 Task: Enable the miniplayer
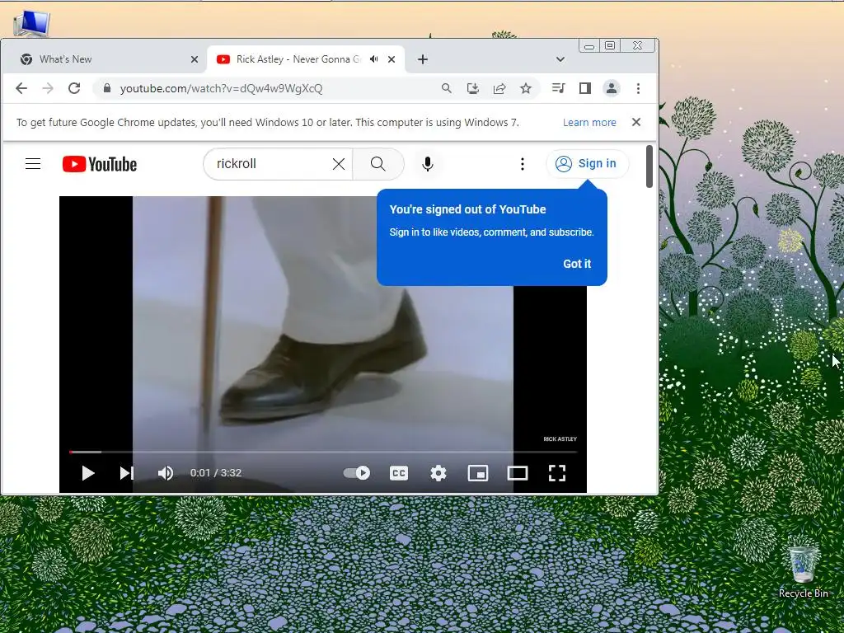(x=478, y=473)
